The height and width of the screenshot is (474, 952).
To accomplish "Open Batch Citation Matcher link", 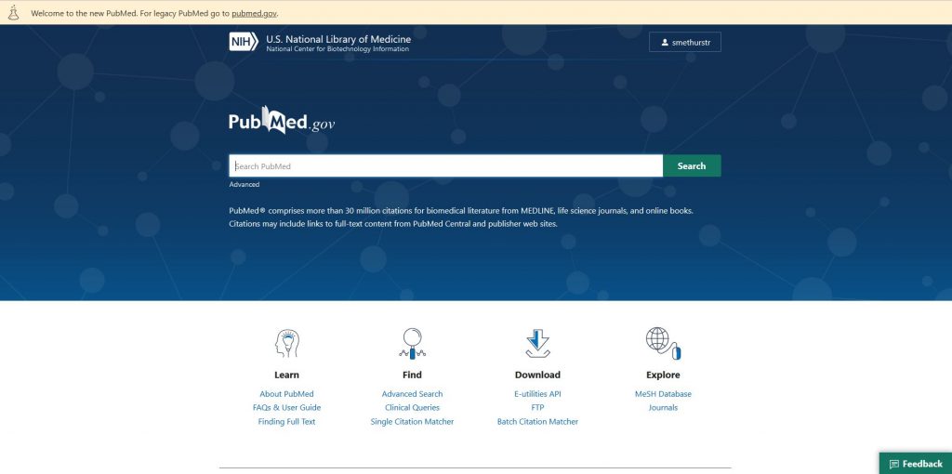I will click(537, 422).
